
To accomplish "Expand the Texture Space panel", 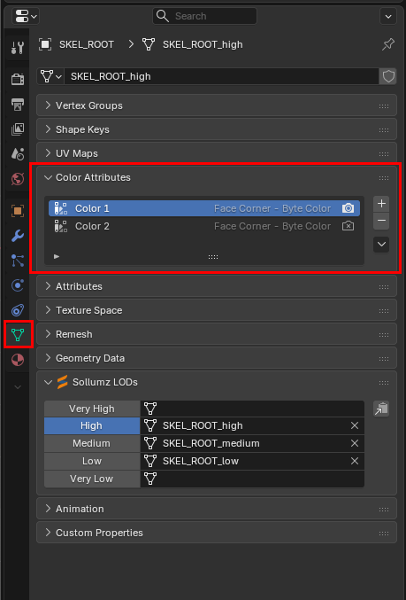I will click(217, 310).
